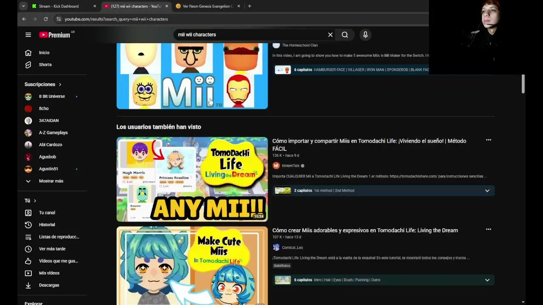Click the 2 capítulos chapter thumbnail
Image resolution: width=543 pixels, height=305 pixels.
point(283,191)
